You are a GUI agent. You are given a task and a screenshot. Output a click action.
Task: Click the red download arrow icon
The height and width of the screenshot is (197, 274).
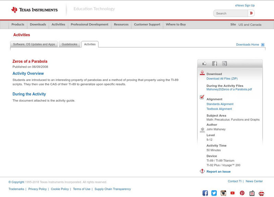[202, 73]
